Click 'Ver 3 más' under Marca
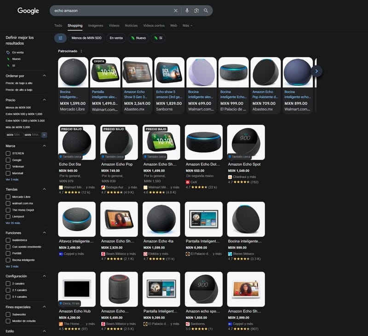The height and width of the screenshot is (336, 368). tap(12, 180)
